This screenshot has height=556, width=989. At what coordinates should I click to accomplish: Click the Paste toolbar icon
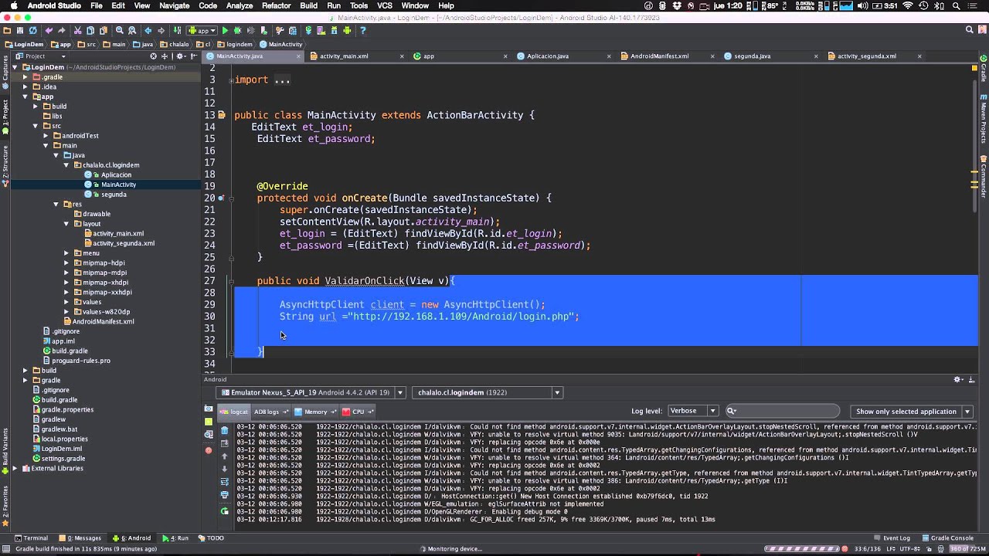[x=104, y=31]
